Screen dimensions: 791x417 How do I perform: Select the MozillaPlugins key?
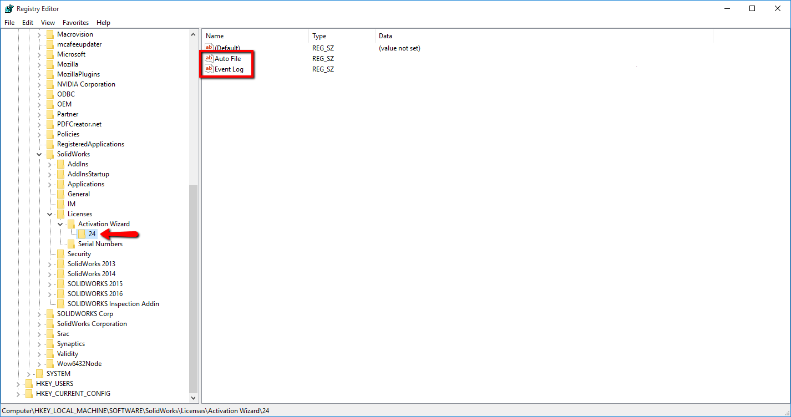[78, 74]
